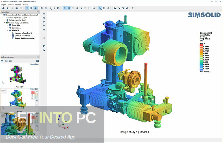Viewport: 223px width, 143px height.
Task: Click the cloud icon in the main toolbar
Action: point(3,8)
